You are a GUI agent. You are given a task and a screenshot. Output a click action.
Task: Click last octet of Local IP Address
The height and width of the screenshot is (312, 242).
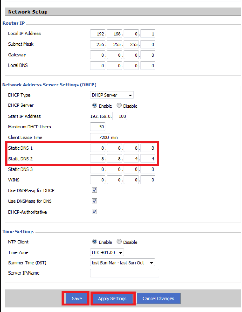click(x=148, y=34)
